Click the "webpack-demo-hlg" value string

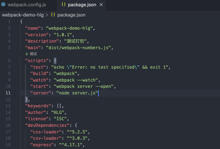pos(69,28)
